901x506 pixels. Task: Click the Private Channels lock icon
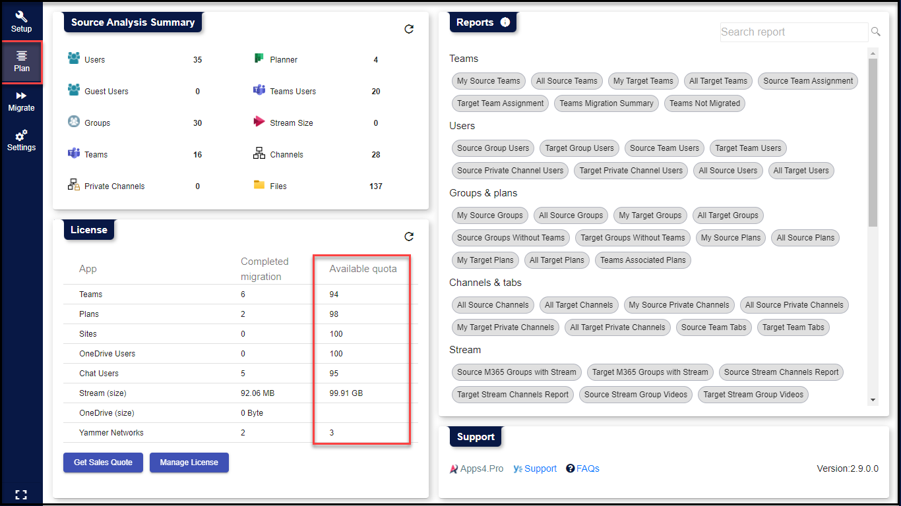coord(74,185)
